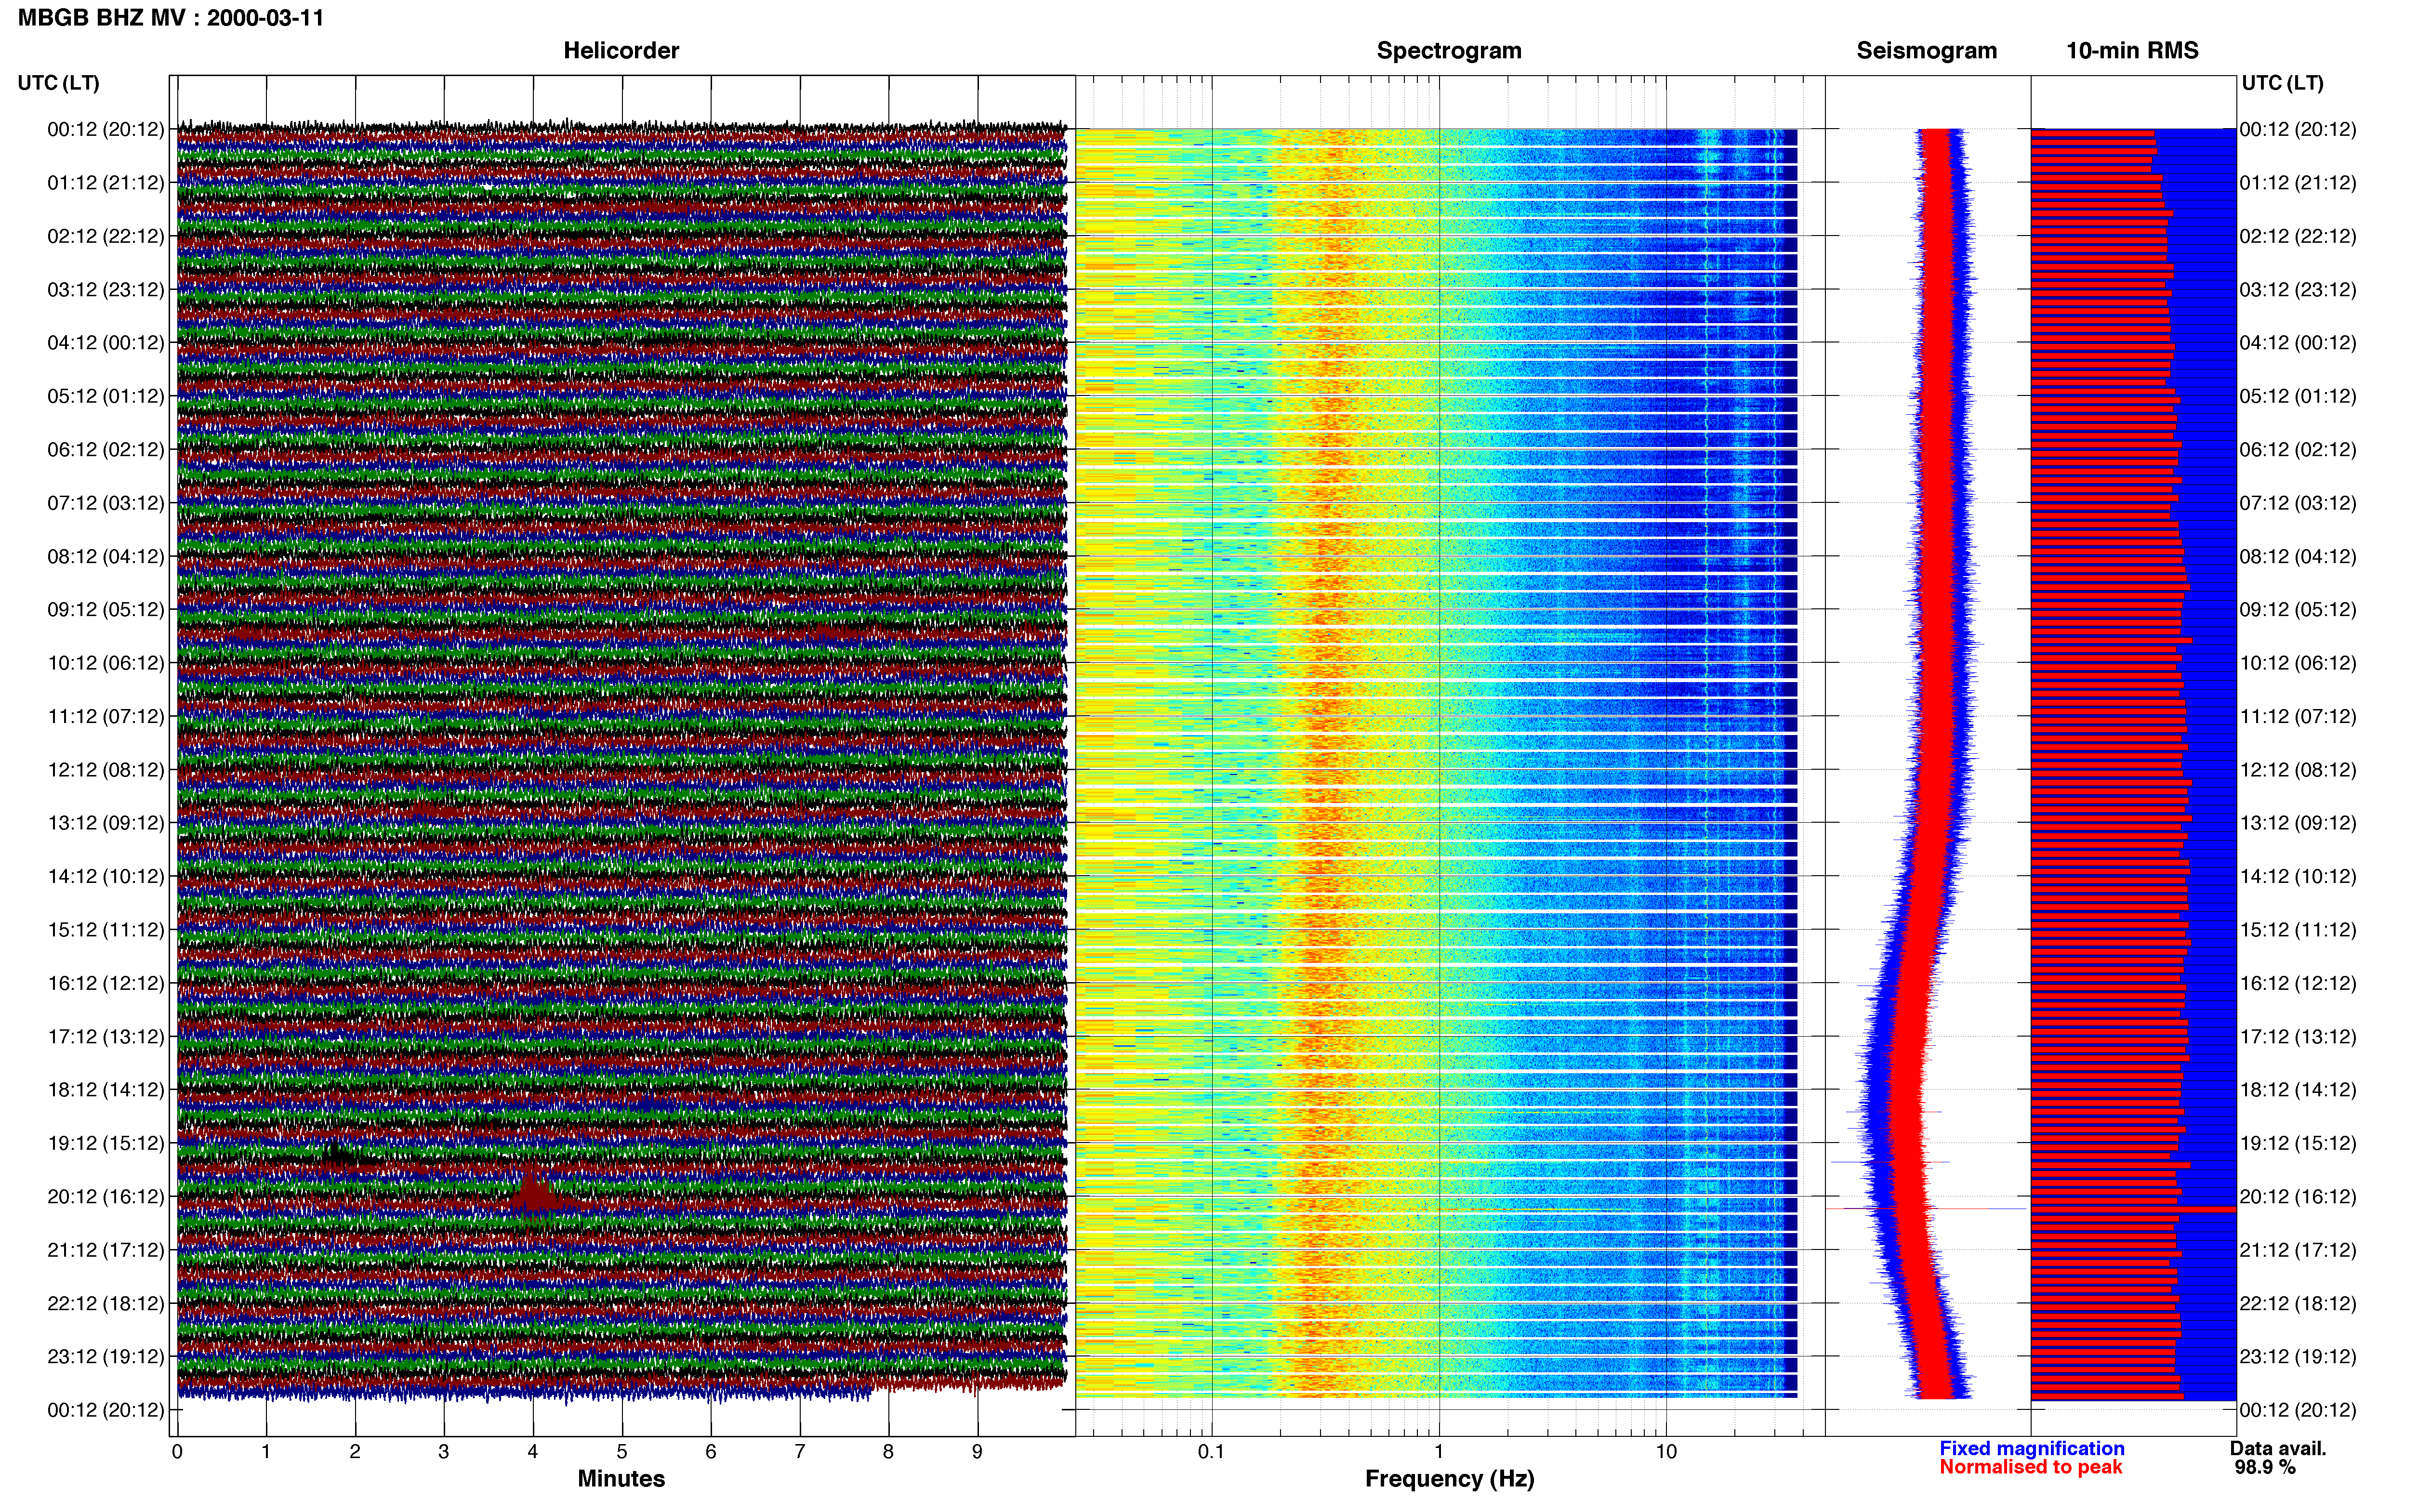Click the left time label 16:12 (12:12)
Screen dimensions: 2418x1512
point(106,983)
